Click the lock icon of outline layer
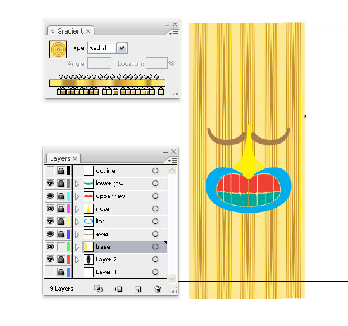The image size is (348, 326). pos(61,171)
